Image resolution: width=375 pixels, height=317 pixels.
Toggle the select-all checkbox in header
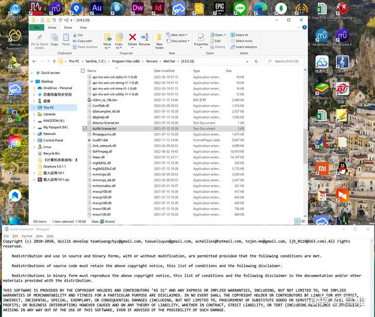coord(83,71)
